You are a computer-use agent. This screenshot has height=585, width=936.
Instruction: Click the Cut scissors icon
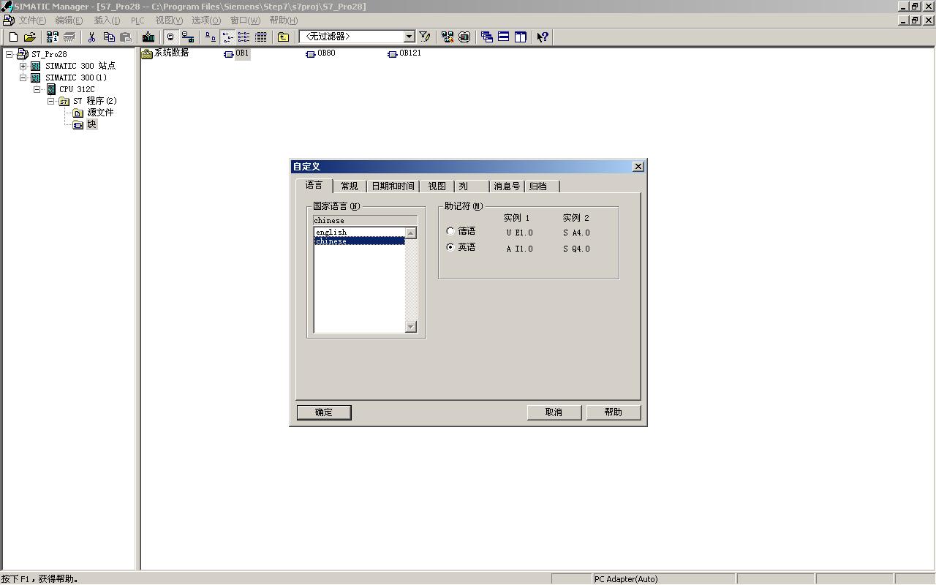(x=92, y=37)
